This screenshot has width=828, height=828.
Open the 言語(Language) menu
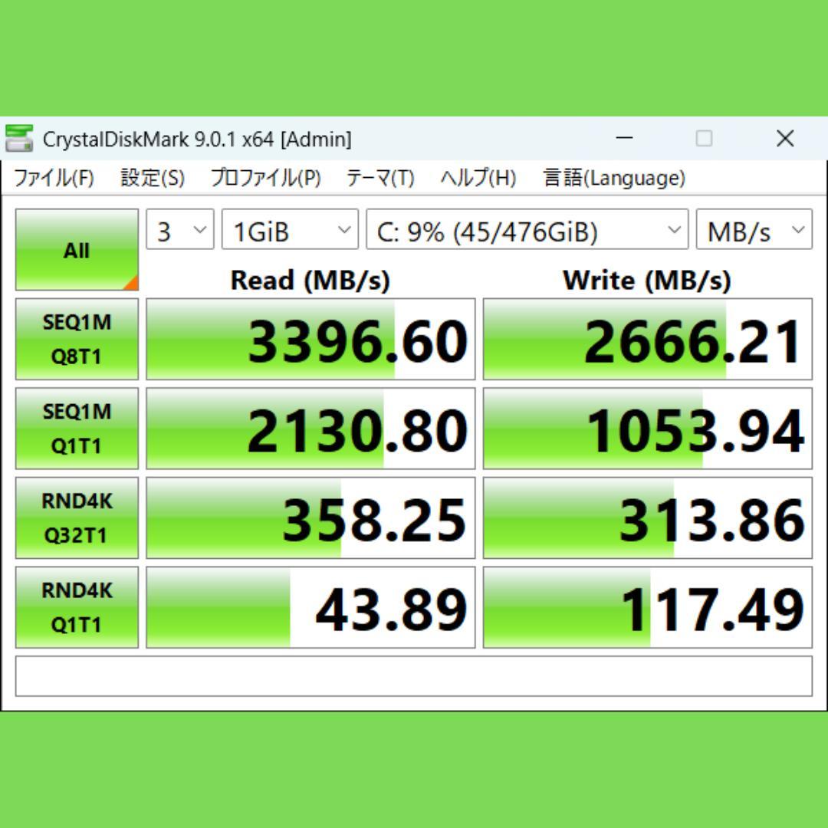coord(613,178)
